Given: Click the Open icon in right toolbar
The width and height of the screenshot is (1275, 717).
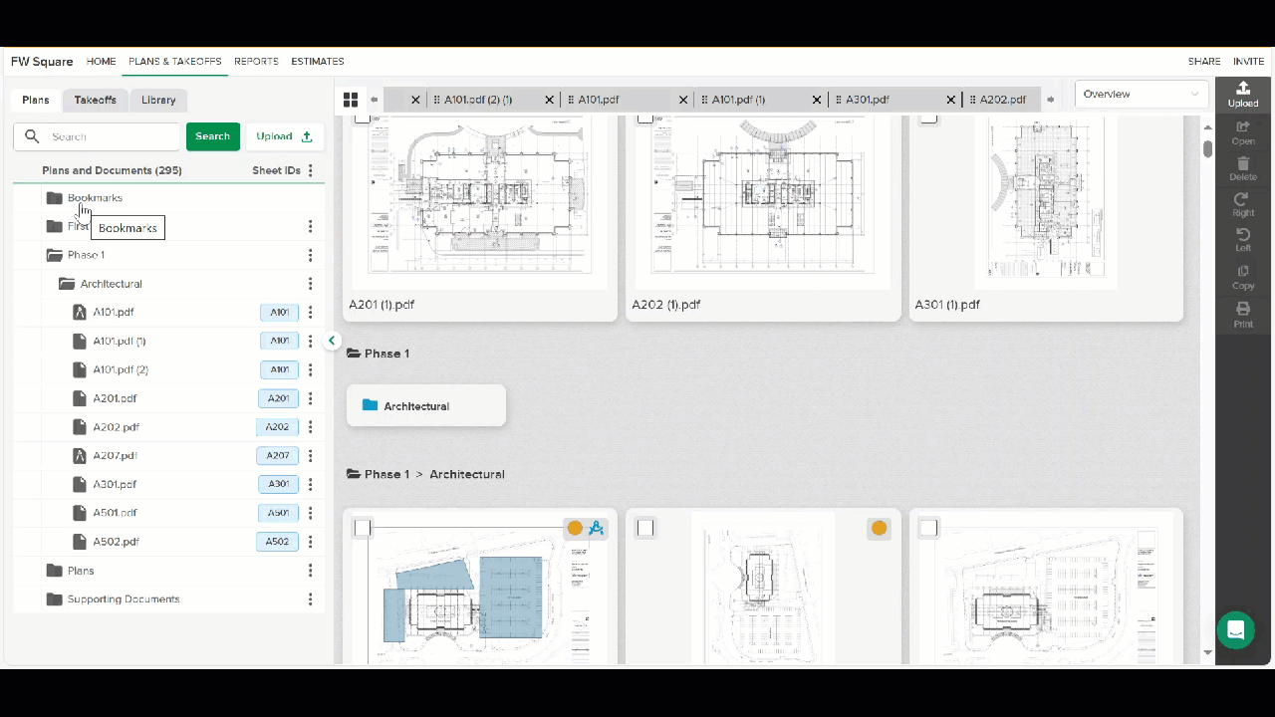Looking at the screenshot, I should (1243, 132).
